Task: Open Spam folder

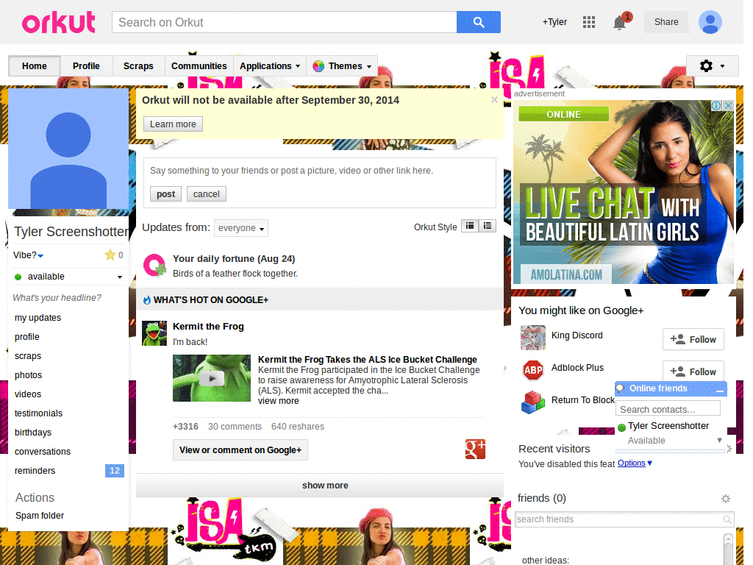Action: click(40, 516)
